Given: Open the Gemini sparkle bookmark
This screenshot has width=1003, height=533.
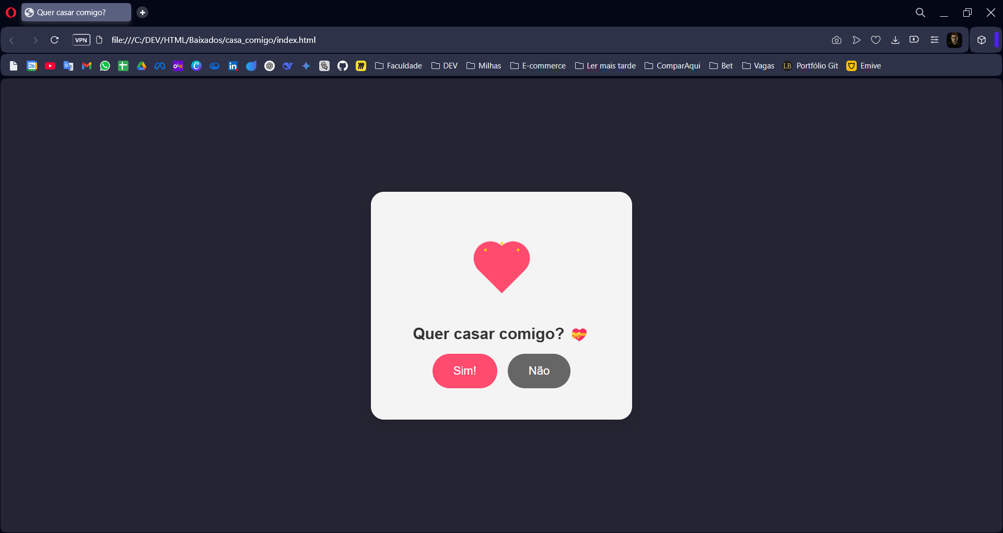Looking at the screenshot, I should [x=306, y=66].
